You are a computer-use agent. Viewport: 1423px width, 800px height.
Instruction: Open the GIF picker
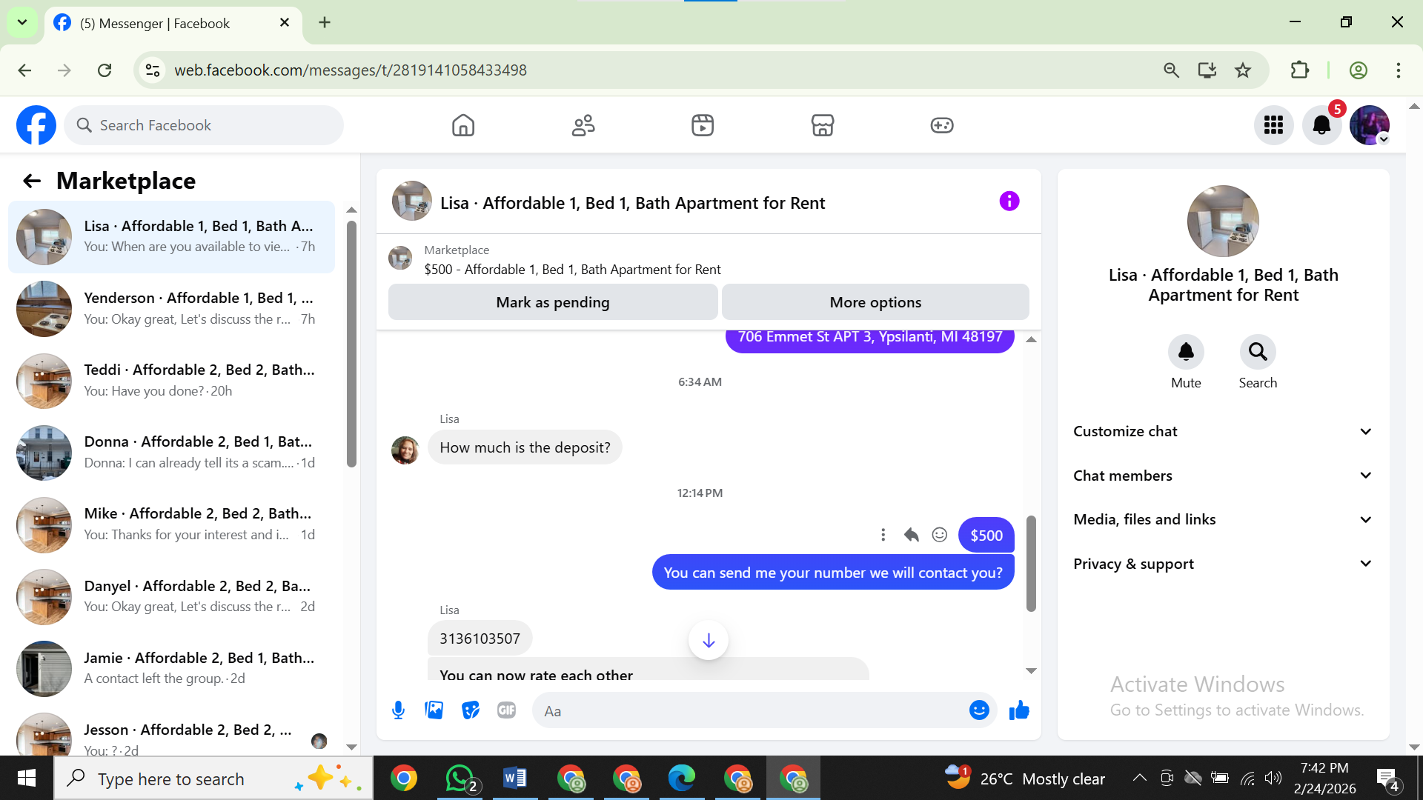506,710
